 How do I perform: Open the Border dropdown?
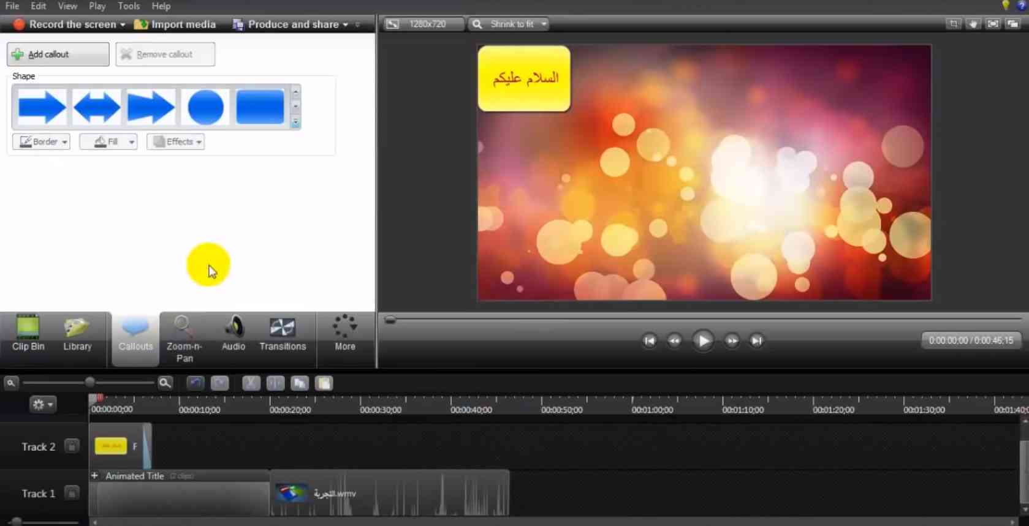coord(41,141)
